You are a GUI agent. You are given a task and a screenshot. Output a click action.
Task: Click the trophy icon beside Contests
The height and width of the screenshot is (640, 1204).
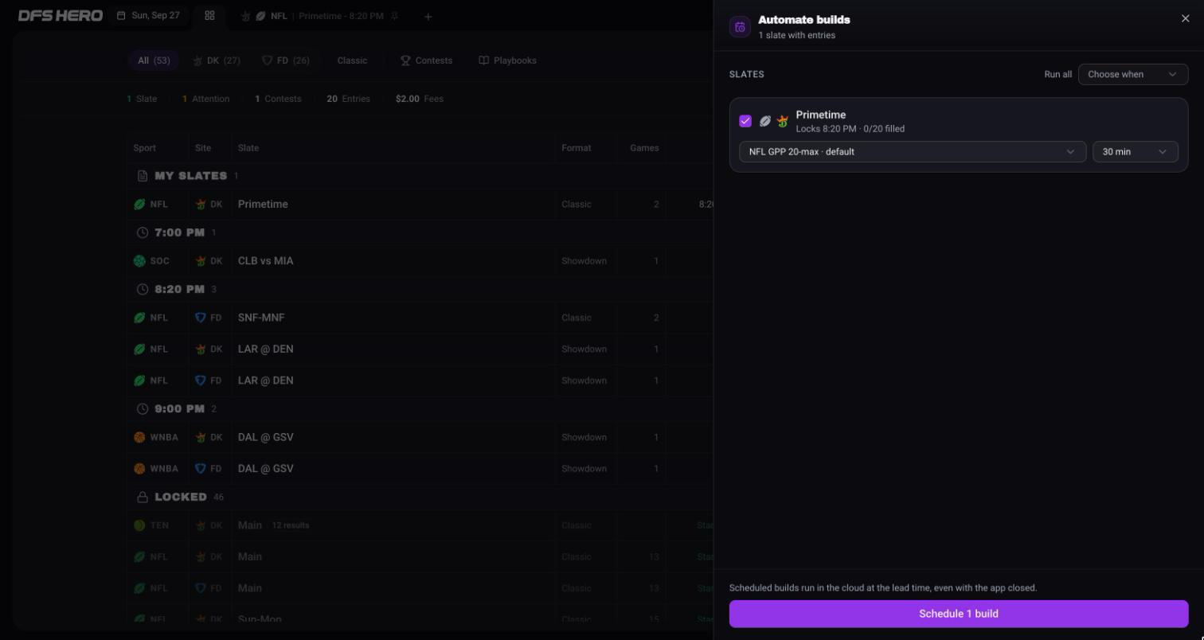coord(405,60)
